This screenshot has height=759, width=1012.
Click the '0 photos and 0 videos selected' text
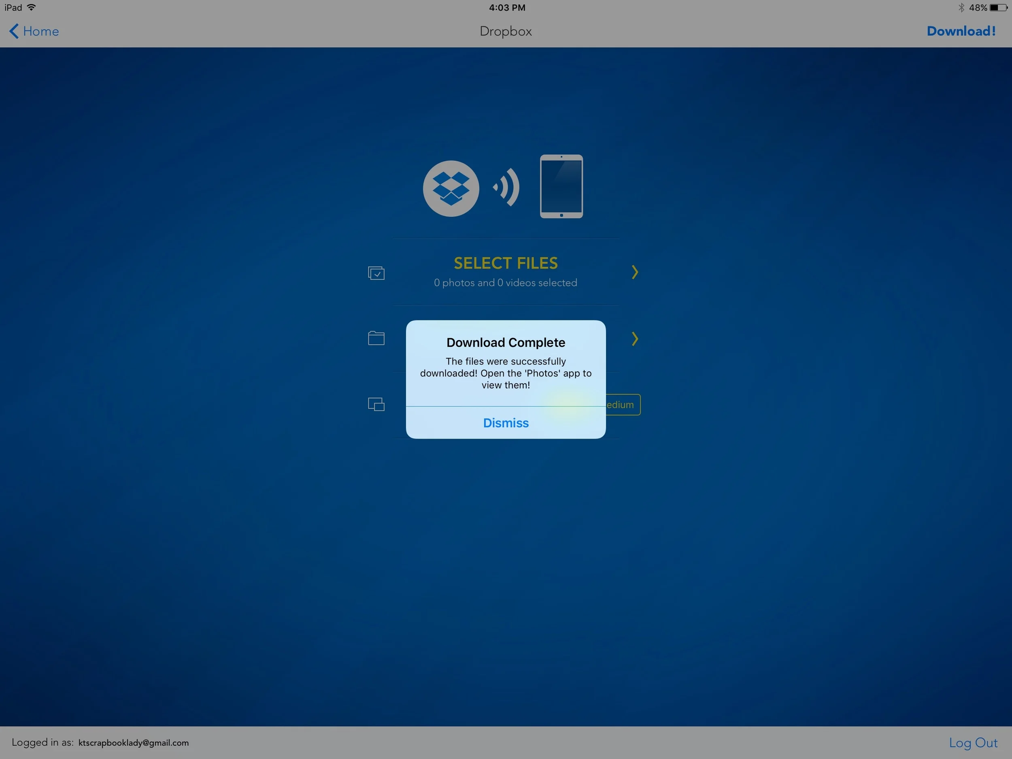pyautogui.click(x=506, y=283)
